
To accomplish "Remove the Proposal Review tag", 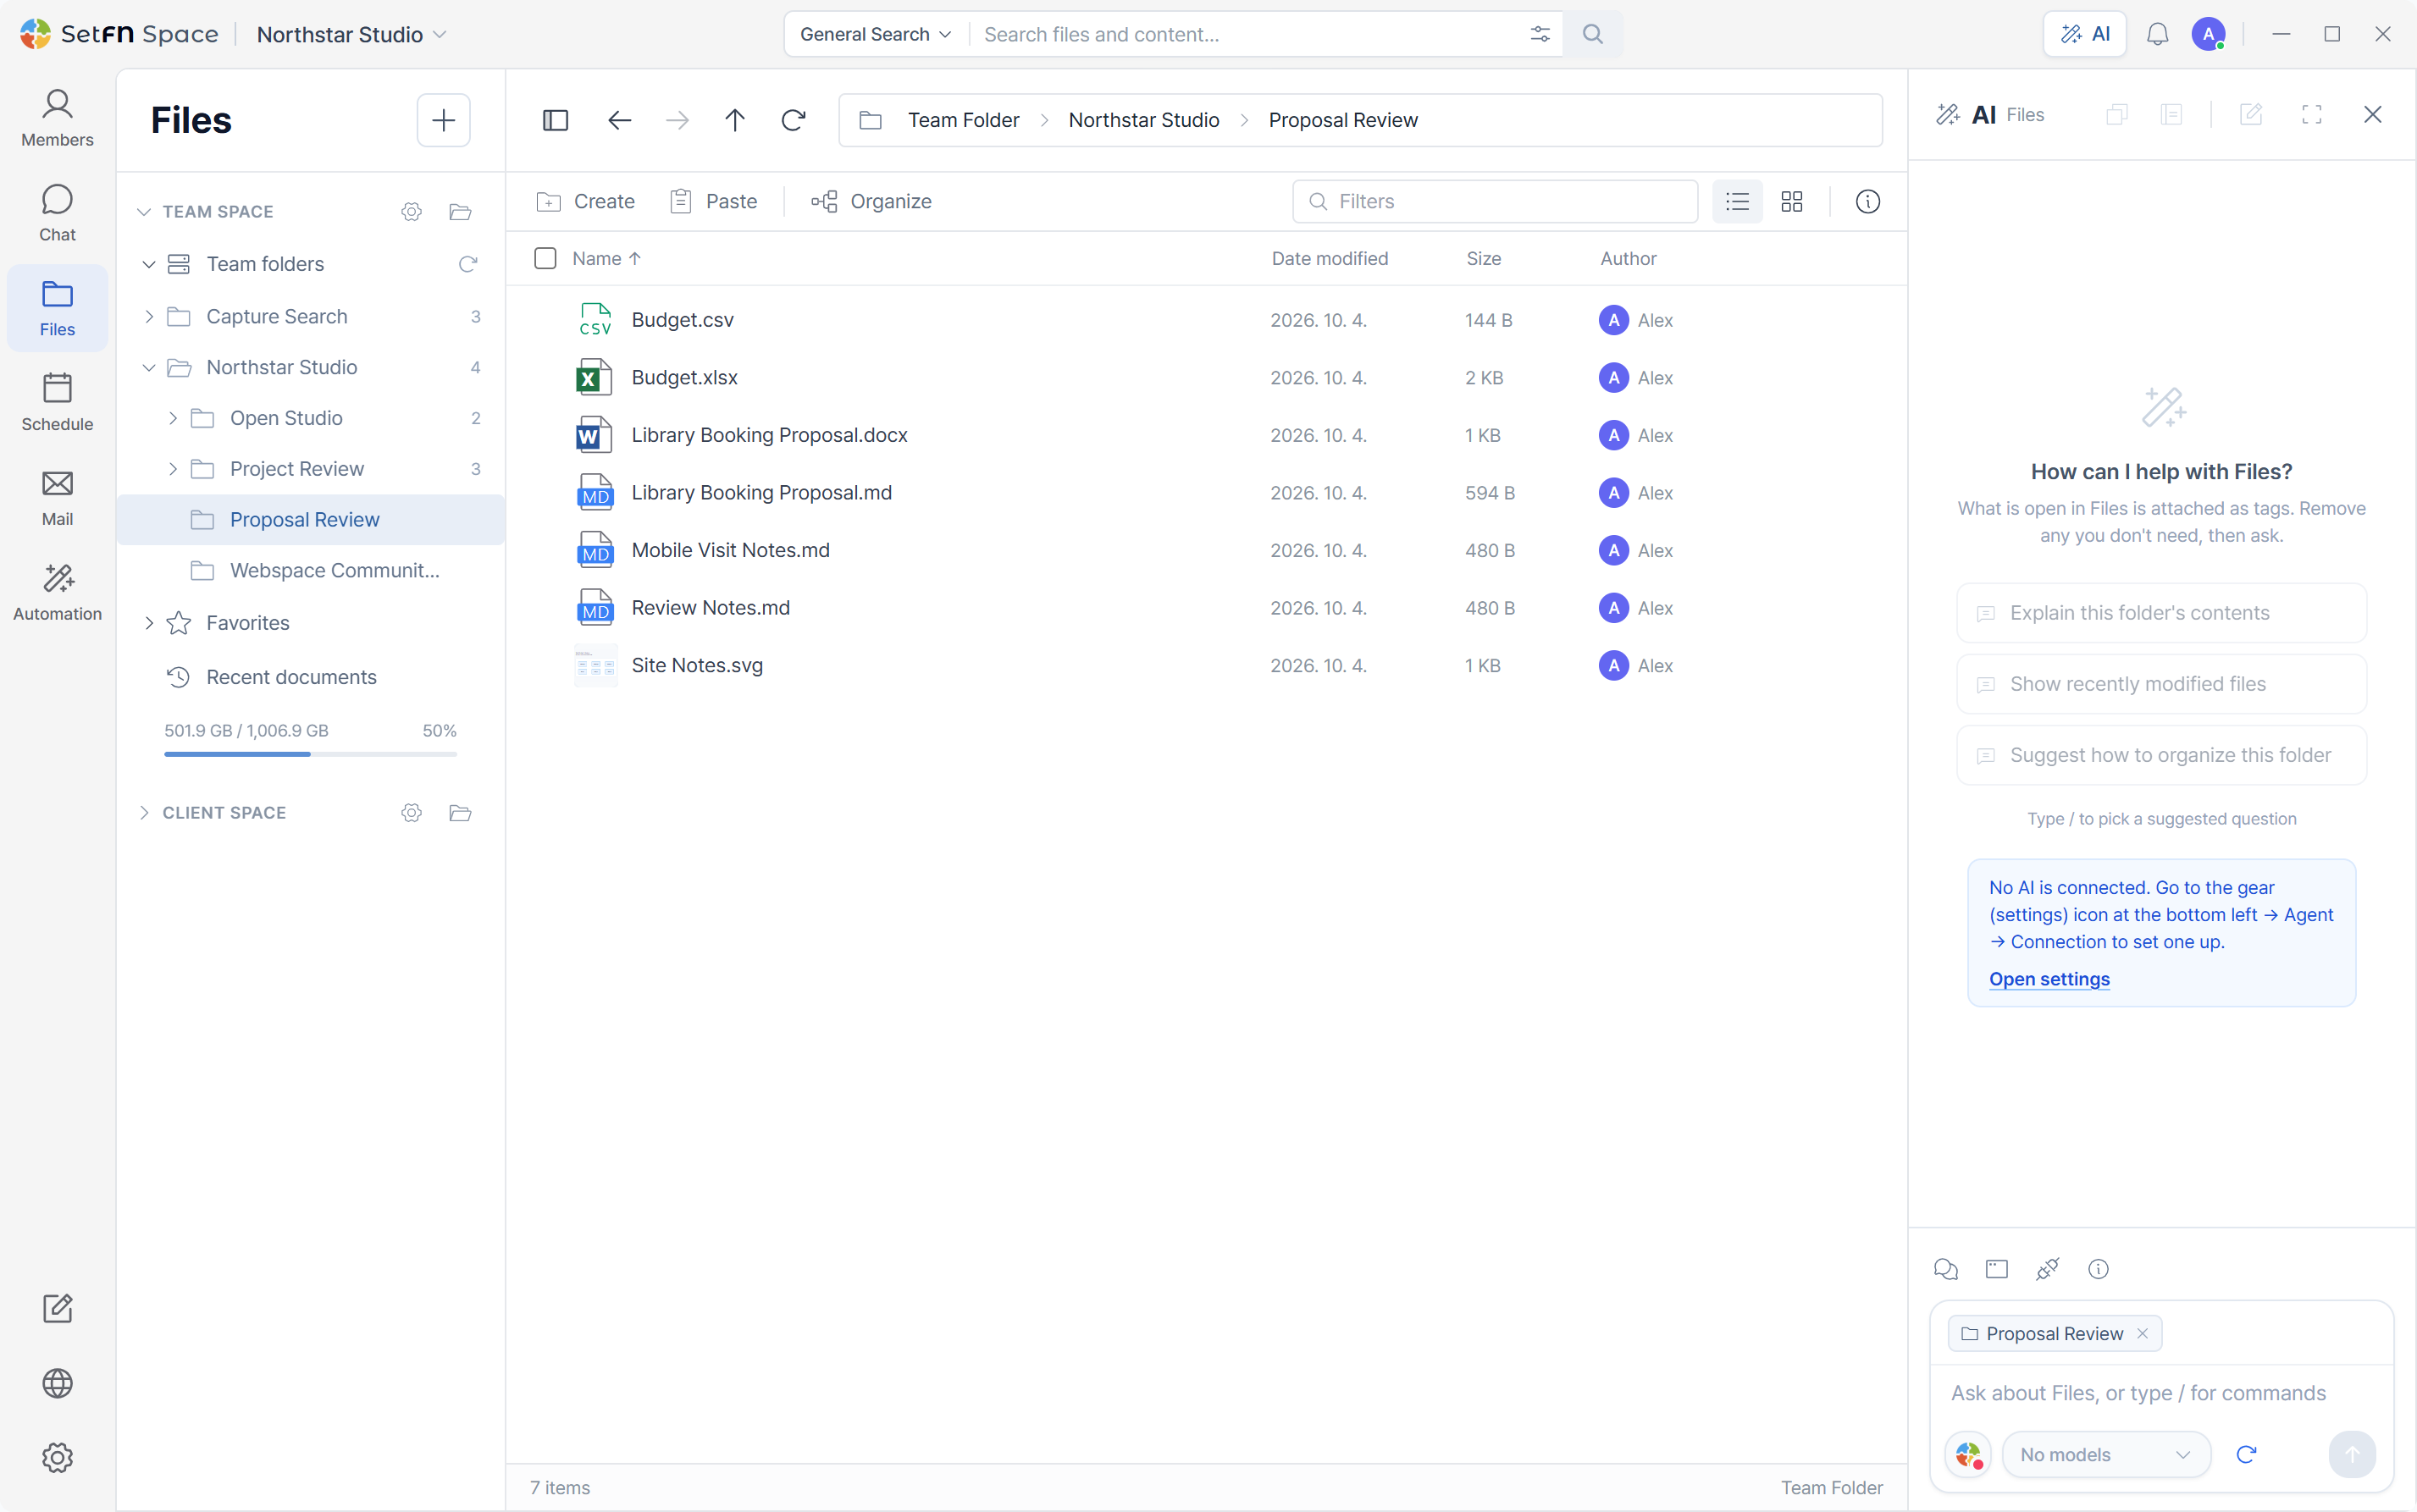I will coord(2142,1333).
